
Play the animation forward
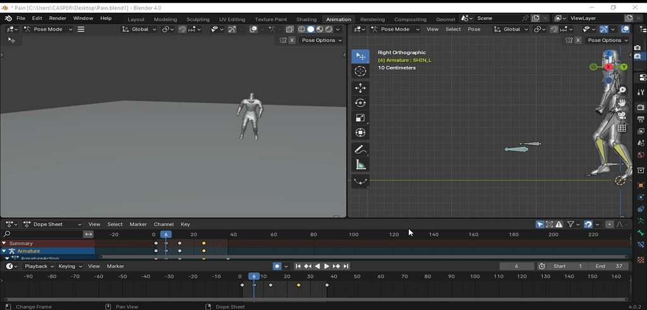(x=327, y=266)
